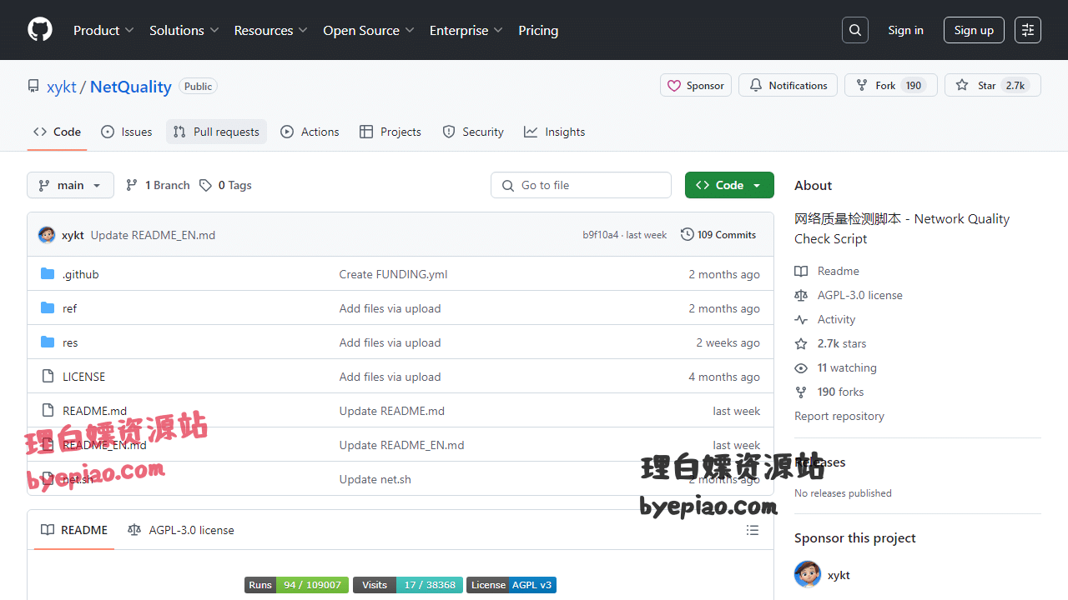Open the .github folder
The image size is (1068, 600).
[81, 274]
